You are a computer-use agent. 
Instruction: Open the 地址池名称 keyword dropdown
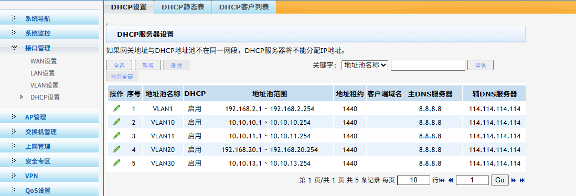coord(365,66)
